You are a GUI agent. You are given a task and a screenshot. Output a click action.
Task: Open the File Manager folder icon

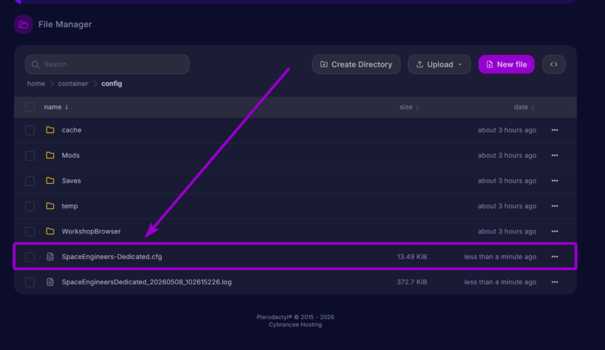click(23, 24)
